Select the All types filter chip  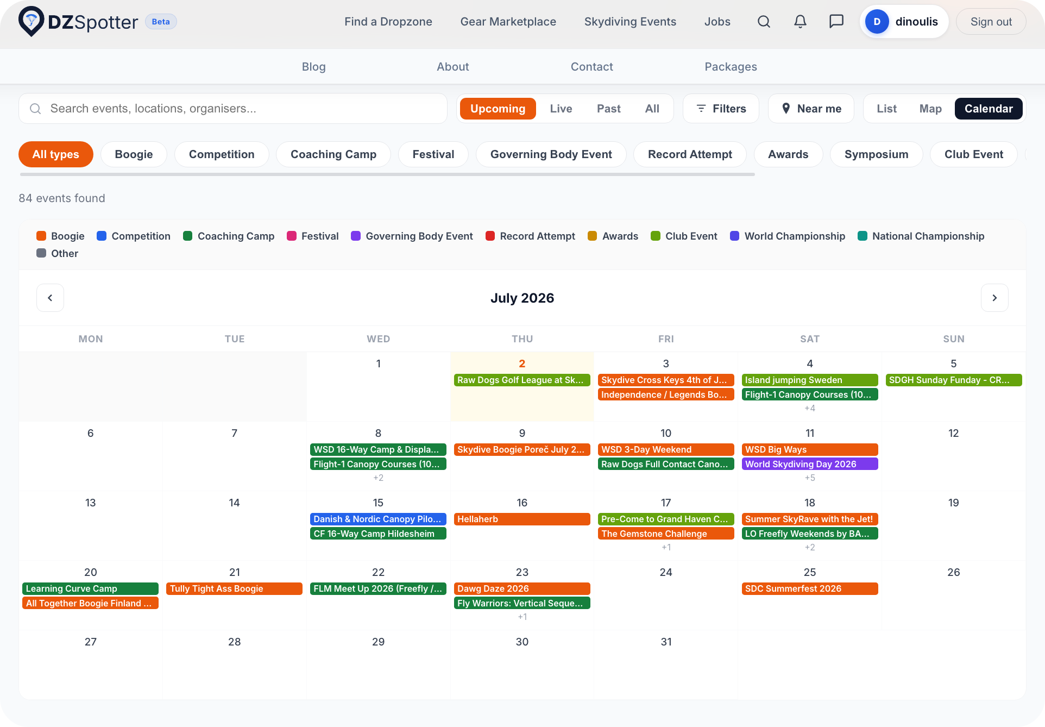pyautogui.click(x=56, y=154)
